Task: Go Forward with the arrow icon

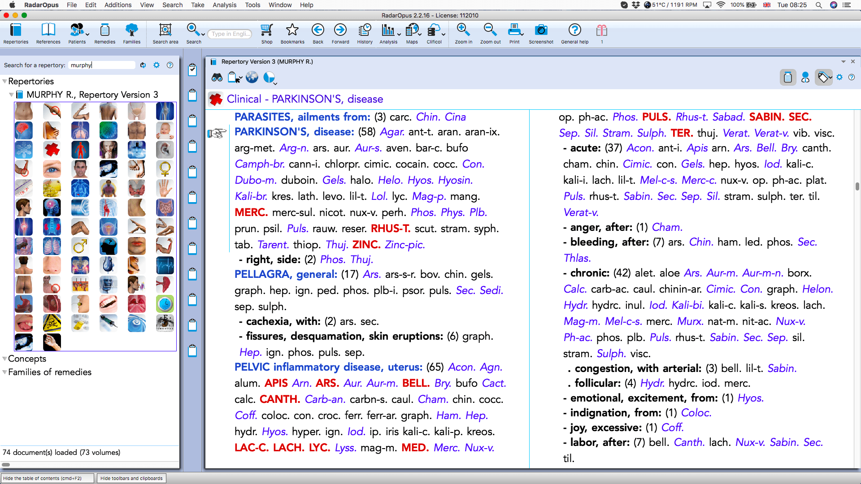Action: point(340,34)
